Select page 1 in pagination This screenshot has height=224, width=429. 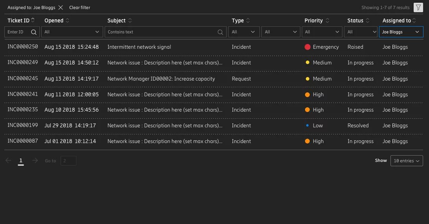[21, 161]
